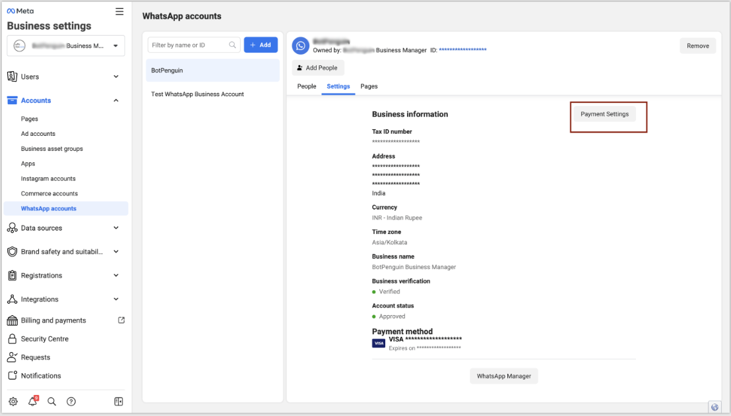Select Test WhatsApp Business Account in list
The height and width of the screenshot is (416, 731).
(x=197, y=94)
